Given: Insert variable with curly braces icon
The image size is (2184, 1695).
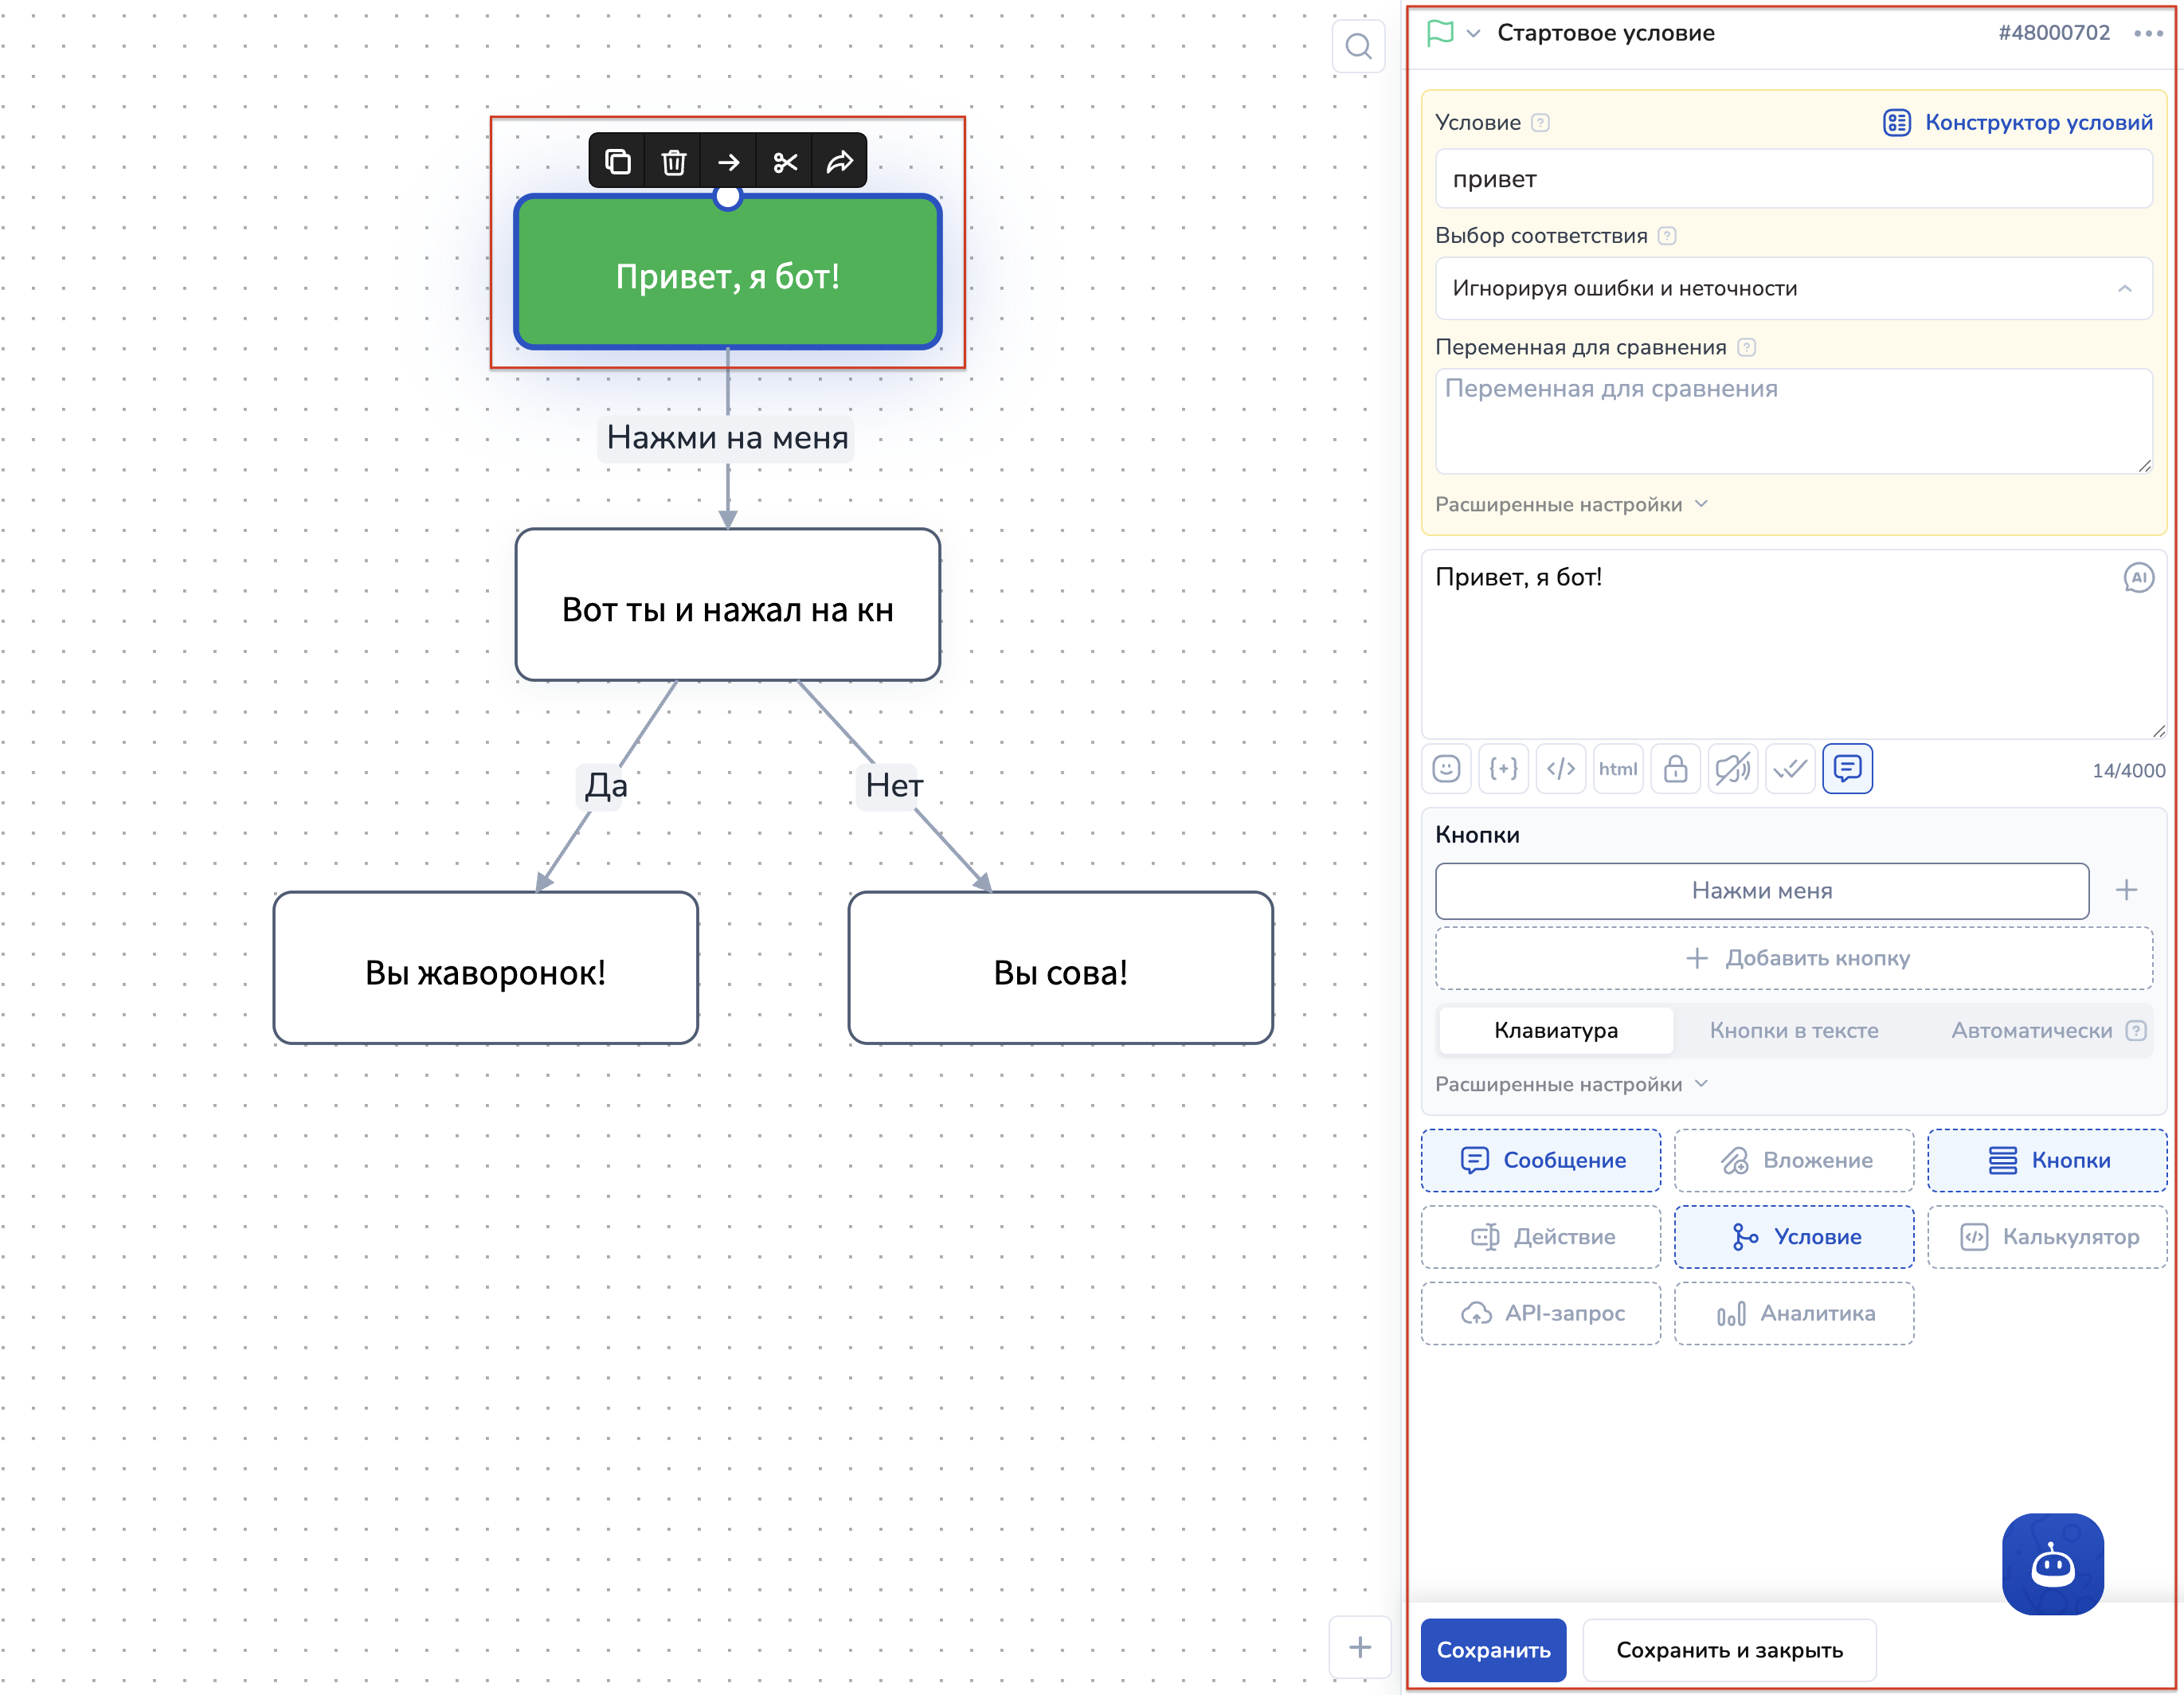Looking at the screenshot, I should [1503, 768].
